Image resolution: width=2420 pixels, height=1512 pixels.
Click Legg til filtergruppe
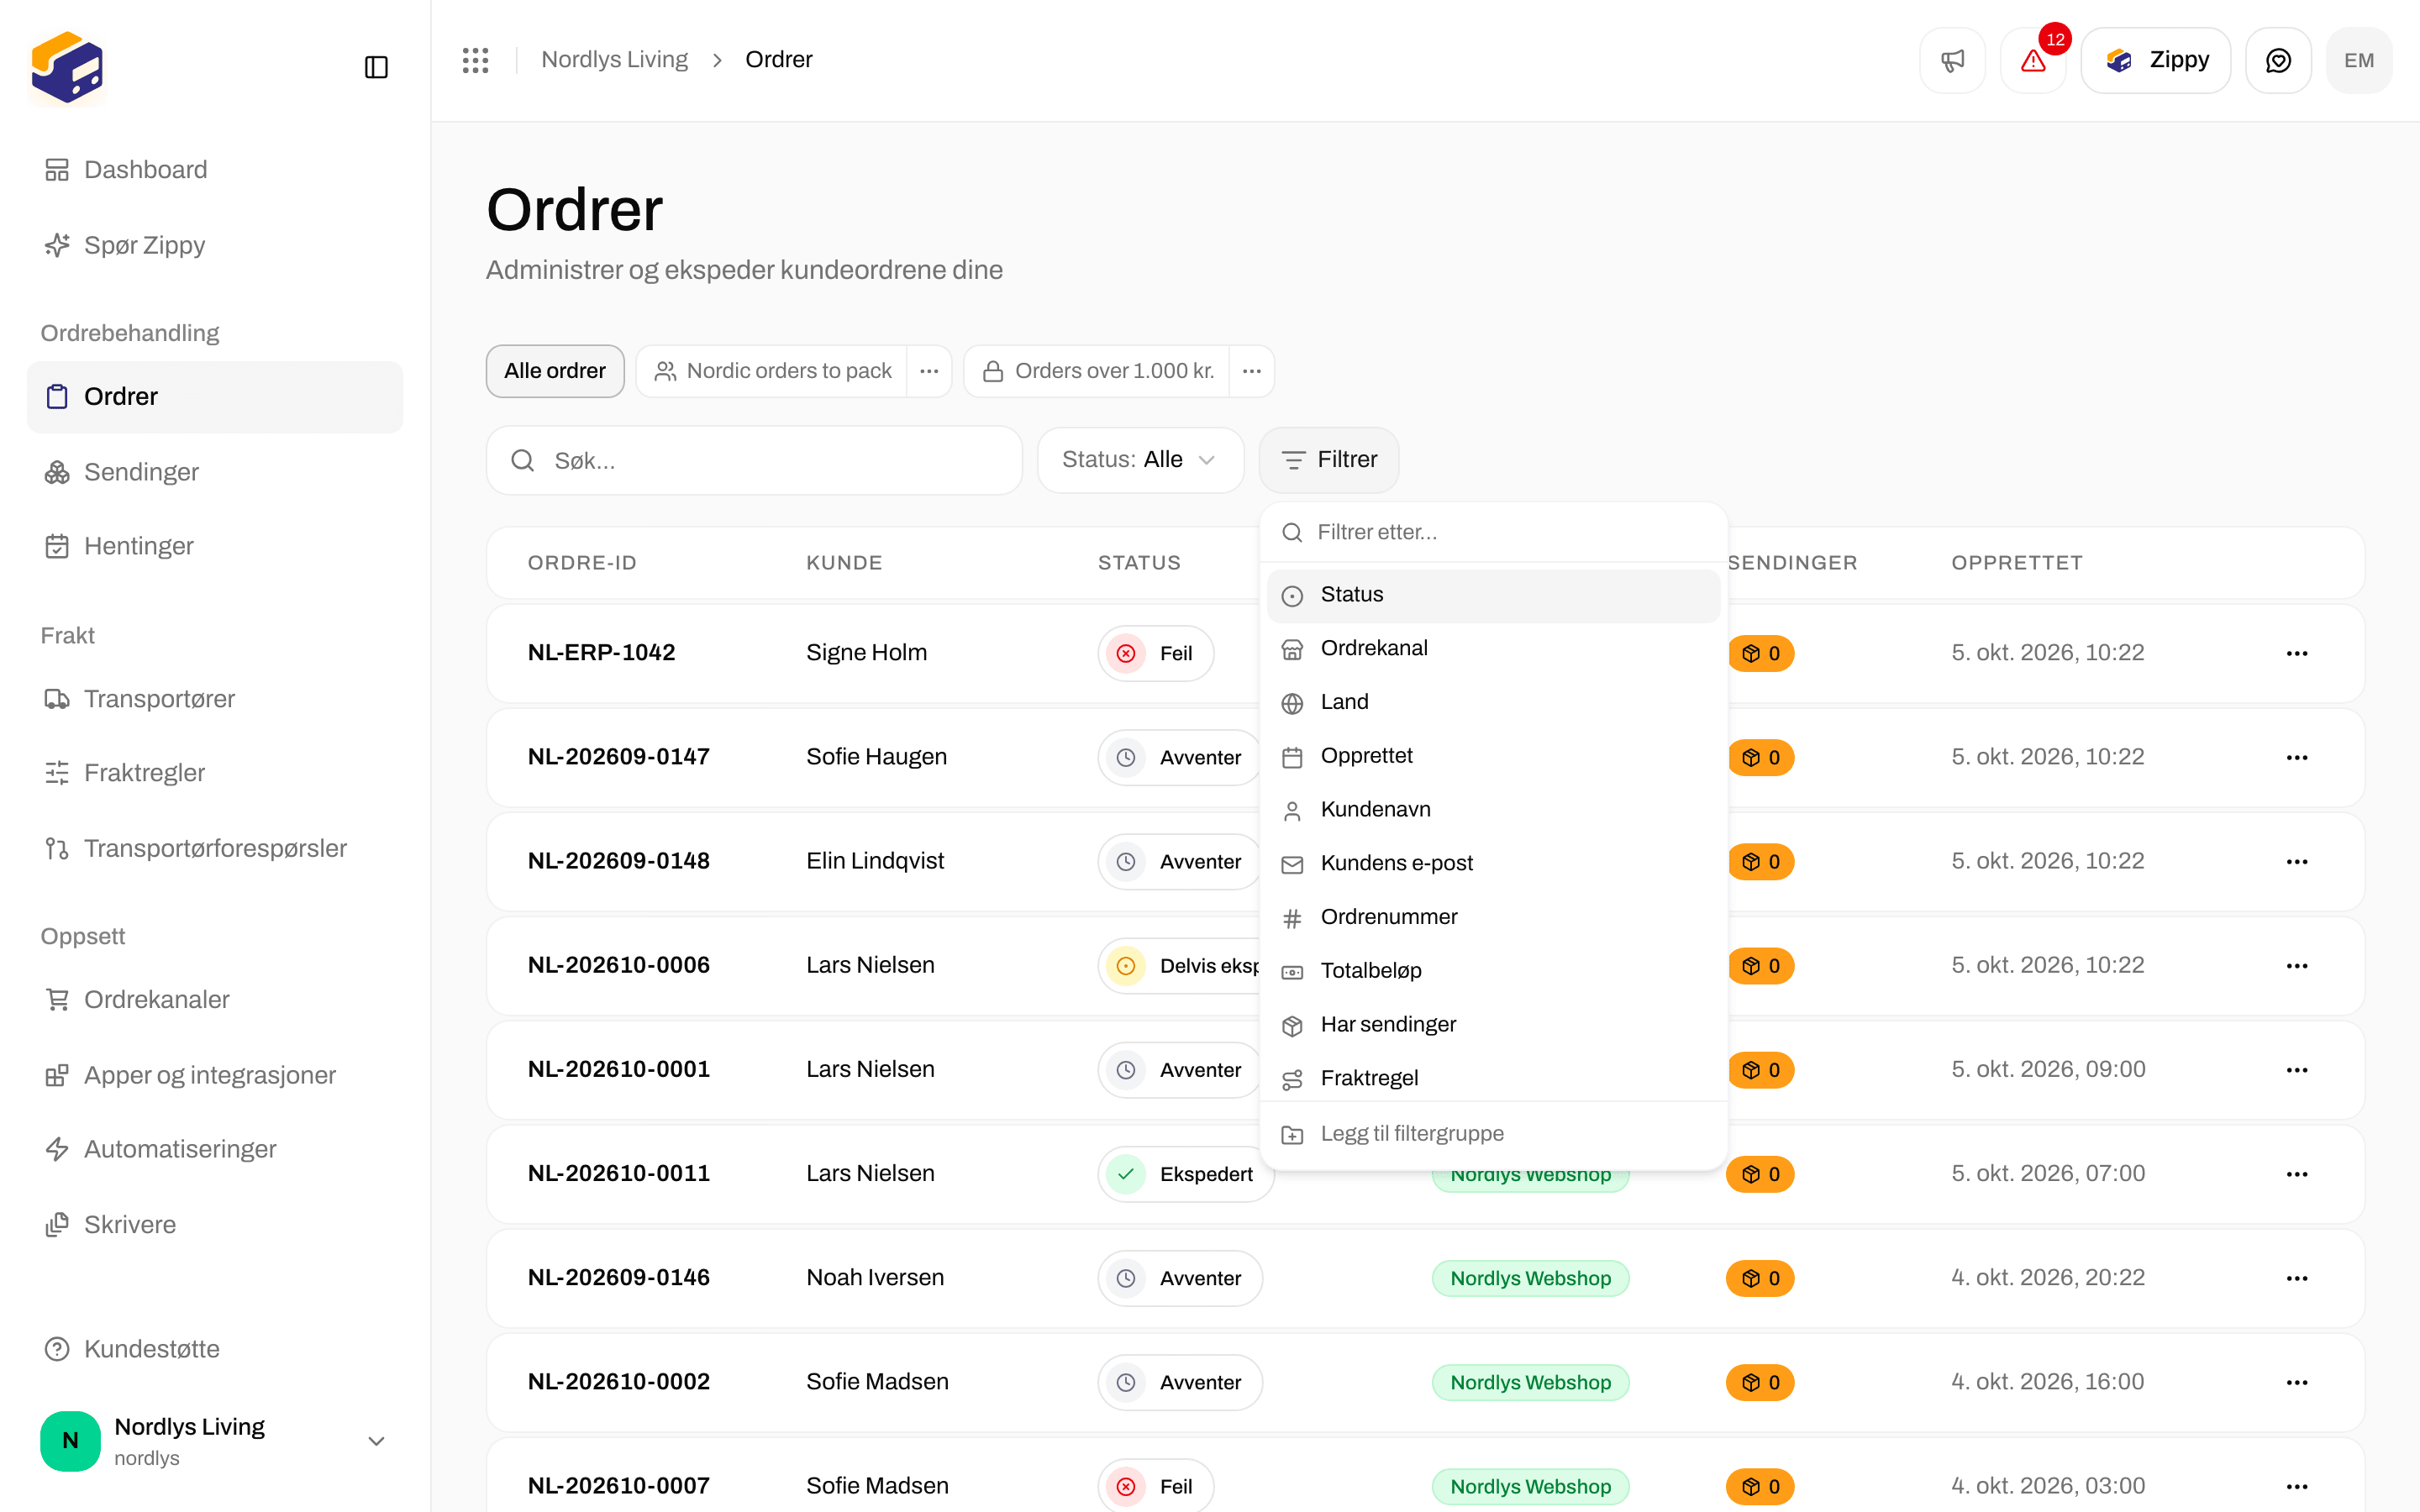[1494, 1134]
